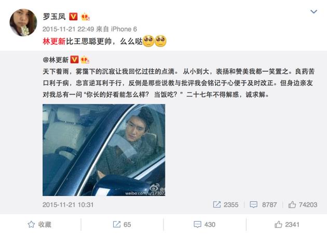
Task: Click the 罗玉凤 profile avatar
Action: click(23, 22)
